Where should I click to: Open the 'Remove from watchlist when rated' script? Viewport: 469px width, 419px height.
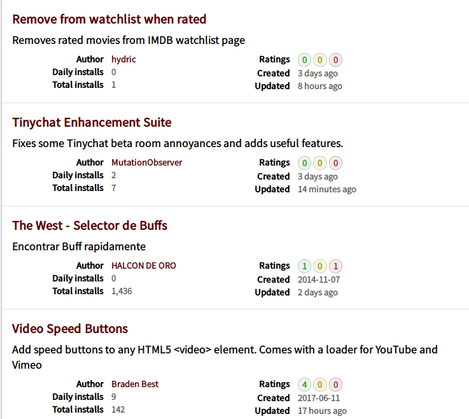coord(109,19)
